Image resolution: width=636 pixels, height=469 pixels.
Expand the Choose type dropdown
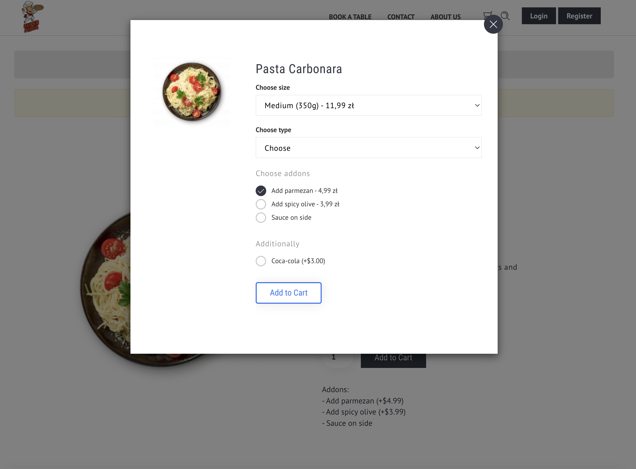[x=368, y=148]
